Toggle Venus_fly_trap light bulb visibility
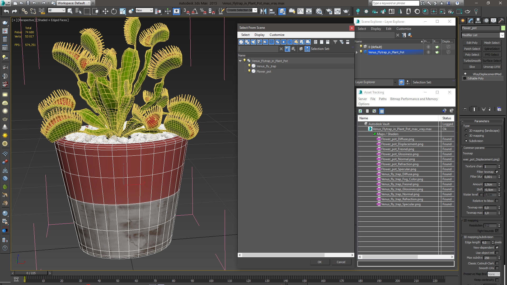Image resolution: width=507 pixels, height=285 pixels. pyautogui.click(x=249, y=66)
